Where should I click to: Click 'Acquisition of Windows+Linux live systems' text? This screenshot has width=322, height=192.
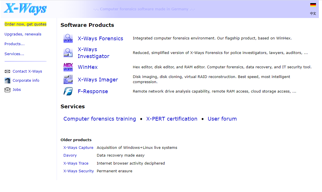(x=137, y=148)
